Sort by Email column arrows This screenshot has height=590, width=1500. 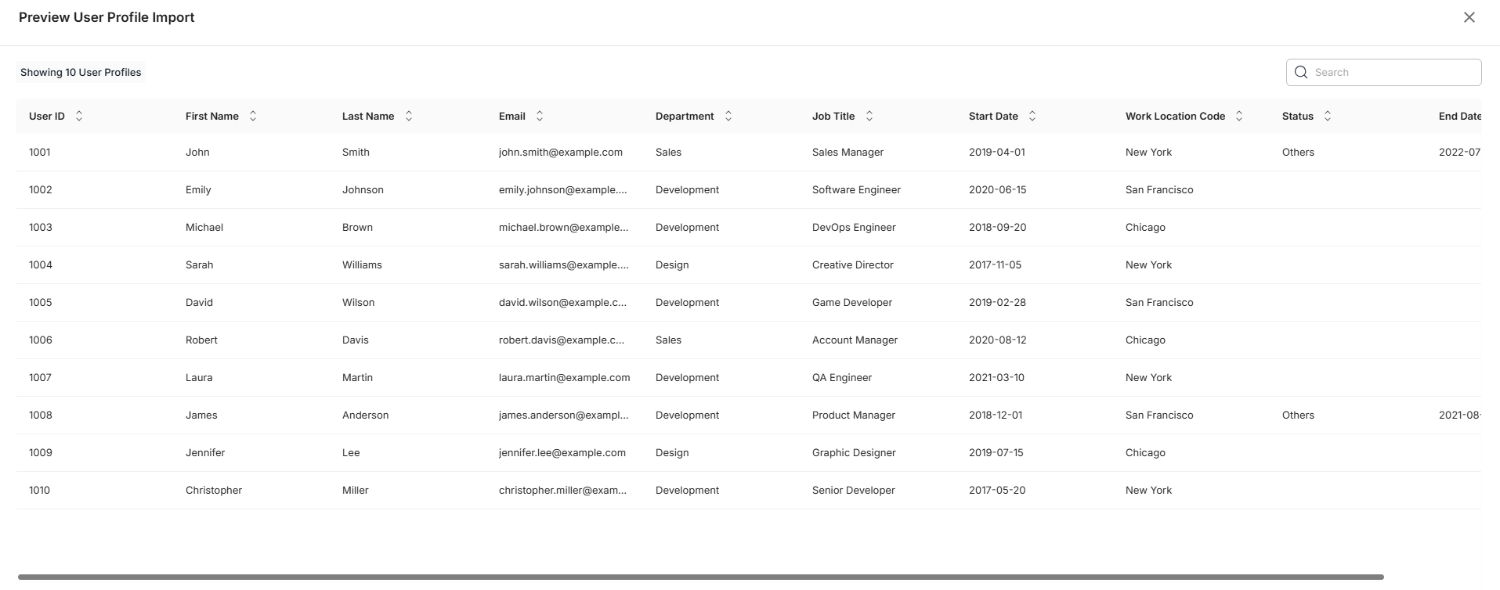[540, 116]
